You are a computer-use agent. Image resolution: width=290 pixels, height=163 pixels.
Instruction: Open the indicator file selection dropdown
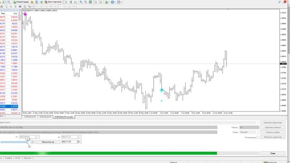(257, 123)
